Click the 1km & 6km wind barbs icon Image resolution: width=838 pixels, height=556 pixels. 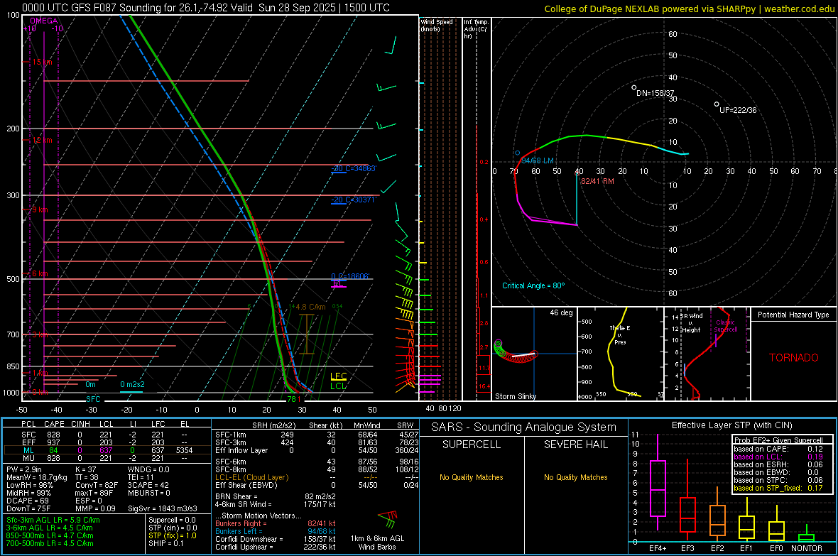388,520
